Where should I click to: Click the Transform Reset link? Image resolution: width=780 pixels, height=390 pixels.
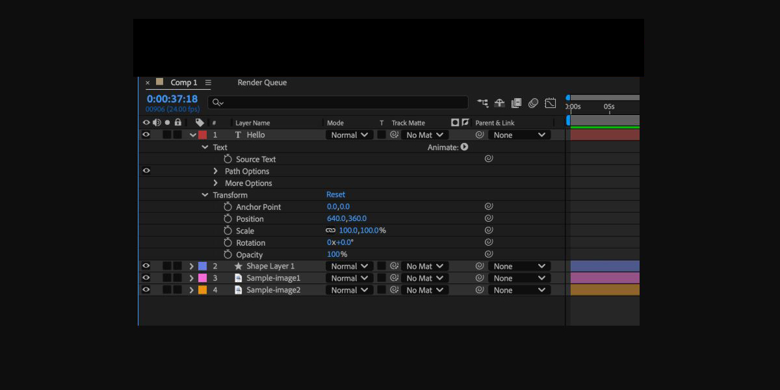(x=335, y=195)
